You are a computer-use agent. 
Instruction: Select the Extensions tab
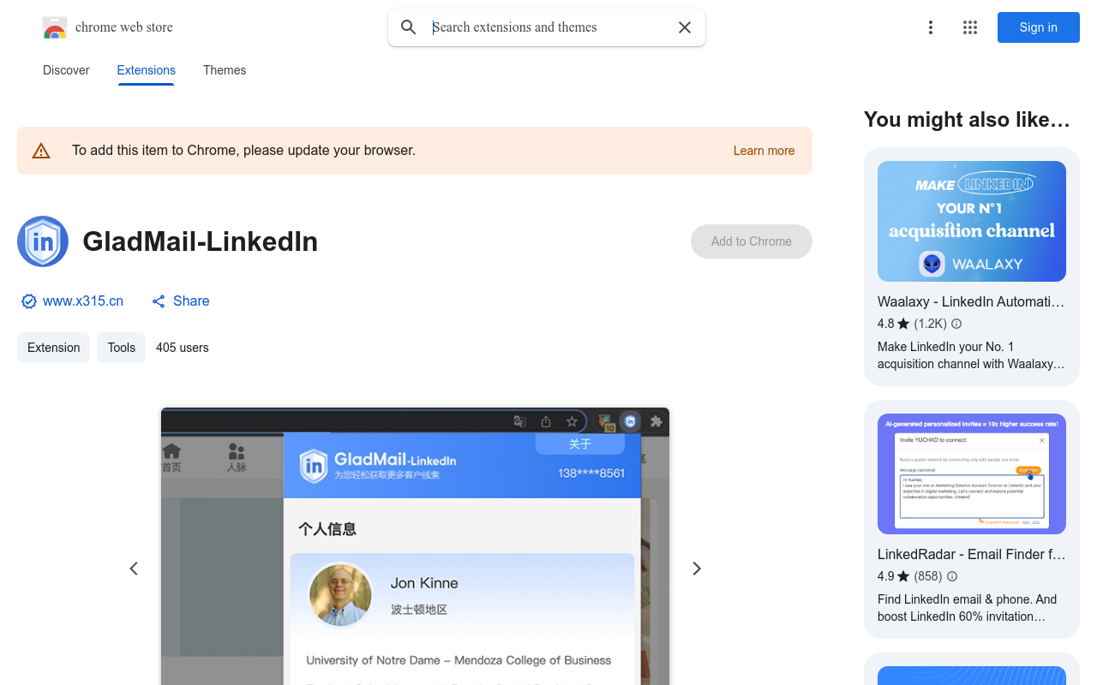(146, 70)
